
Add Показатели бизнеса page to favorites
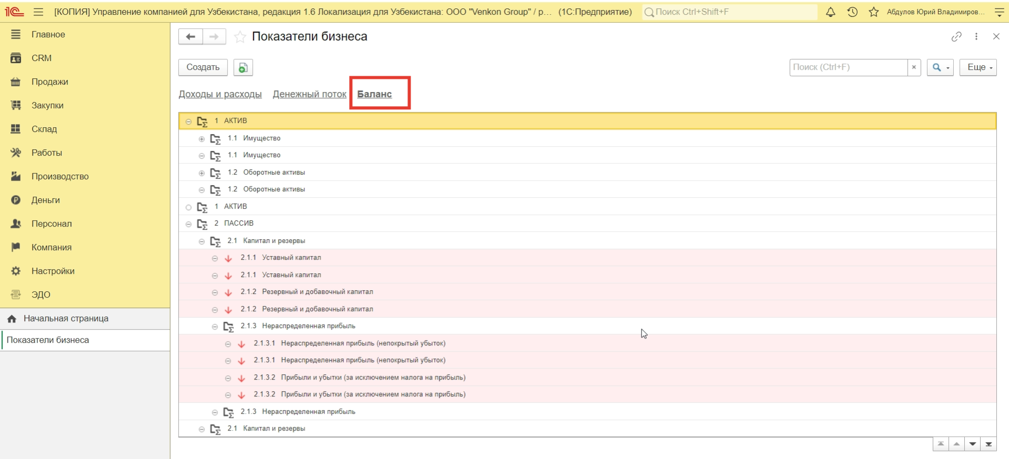[x=240, y=37]
